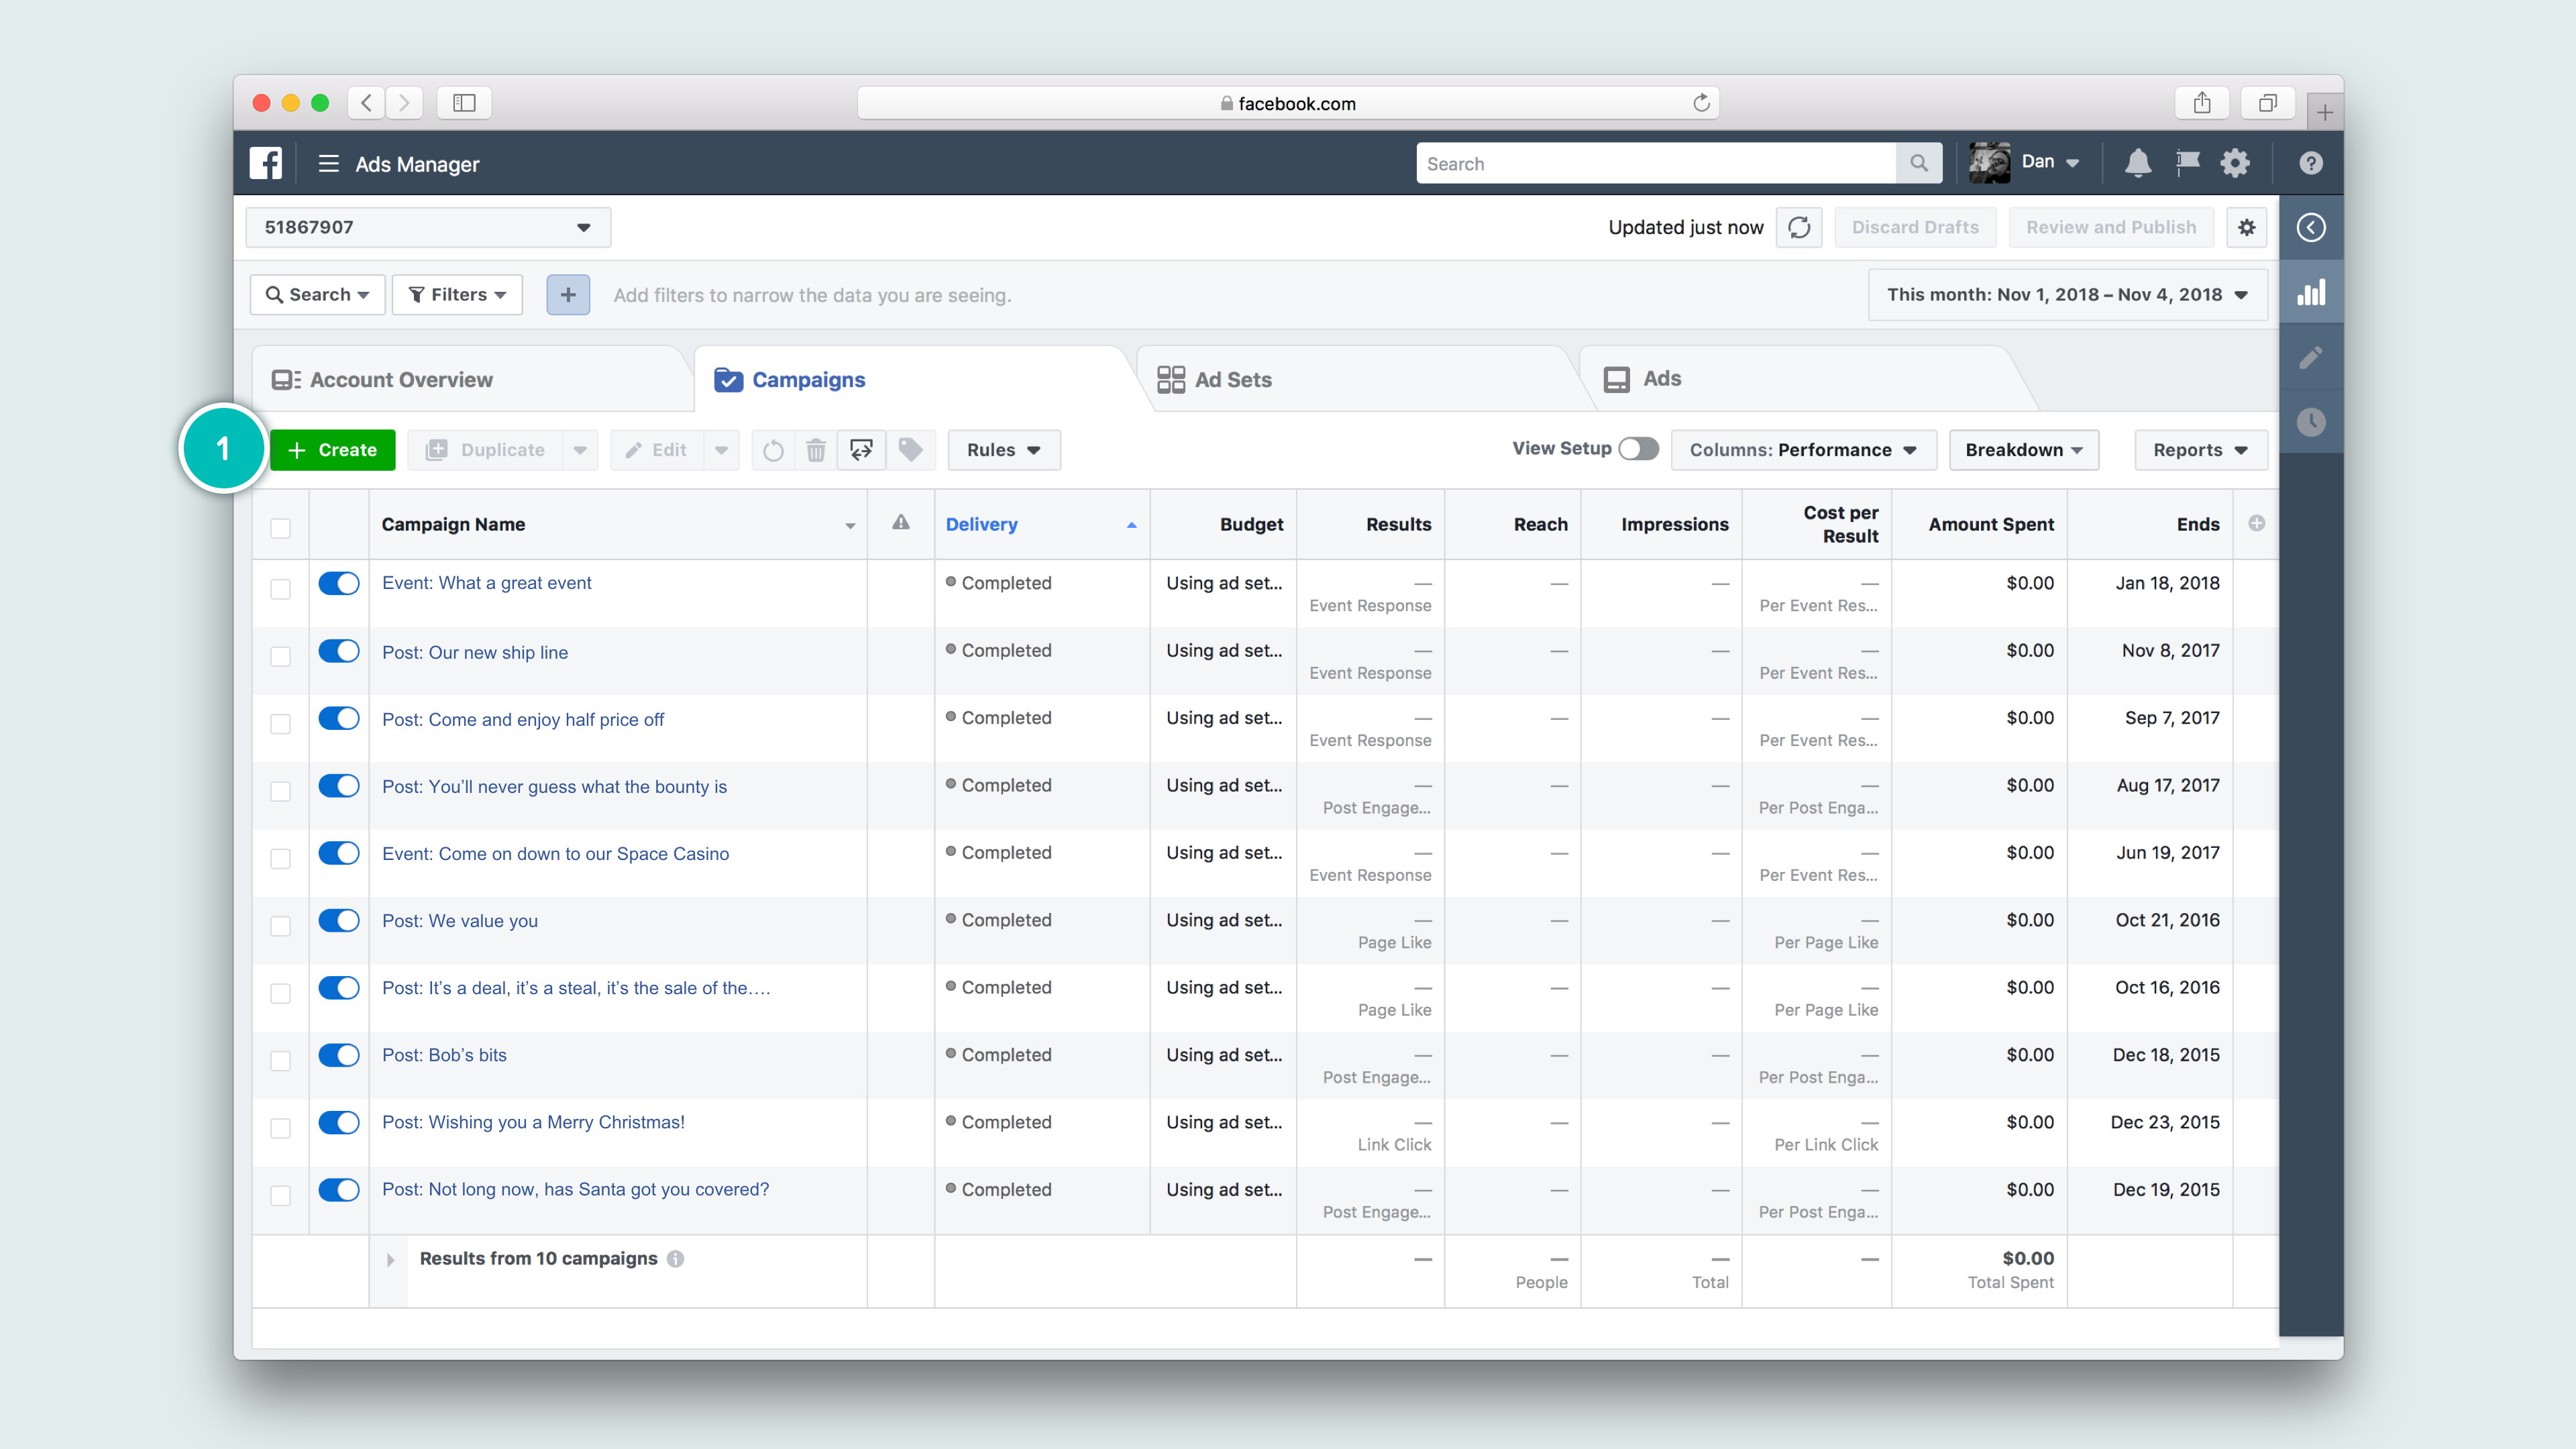Screen dimensions: 2576x1449
Task: Open the notifications bell
Action: [x=2137, y=163]
